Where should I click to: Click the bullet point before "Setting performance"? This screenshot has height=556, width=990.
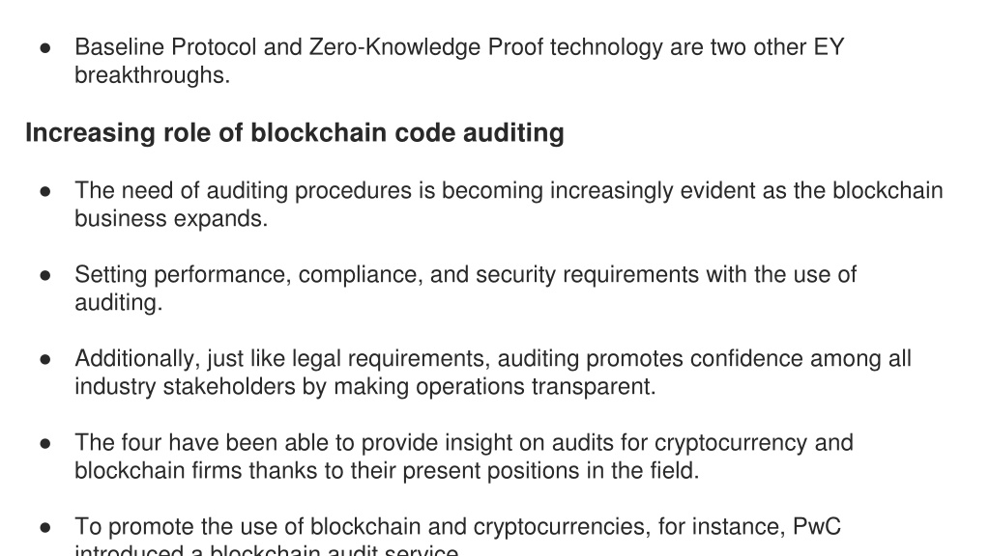(x=44, y=275)
